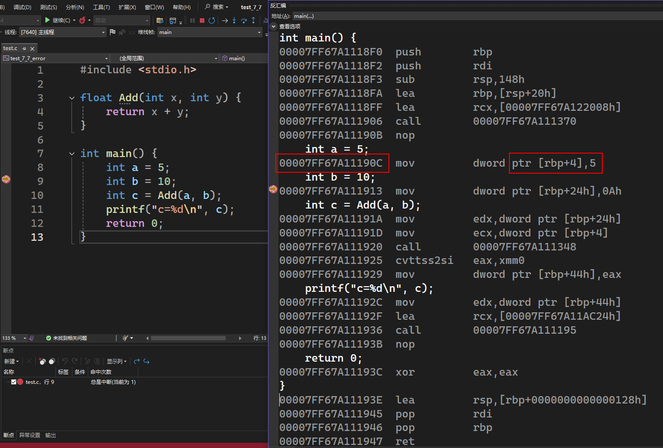
Task: Click the red breakpoint circle for test.c row
Action: coord(20,382)
